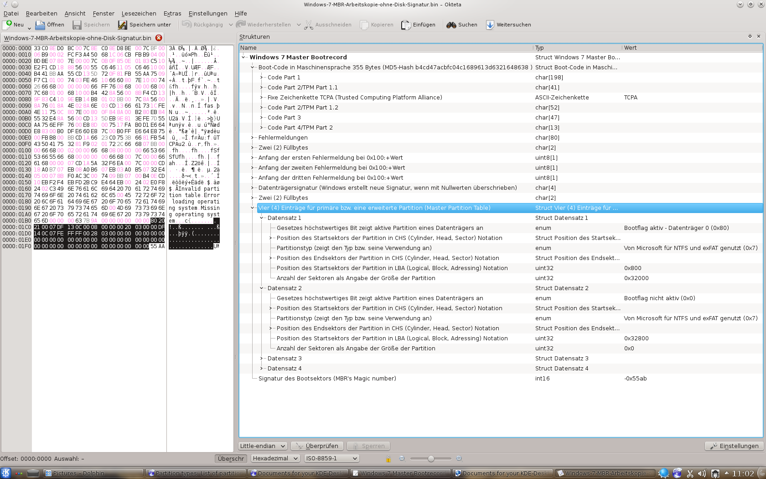Click the Sperren button

[x=368, y=446]
